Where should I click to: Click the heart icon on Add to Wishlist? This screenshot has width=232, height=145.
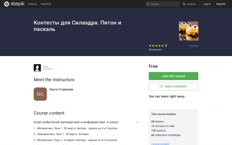tap(161, 86)
